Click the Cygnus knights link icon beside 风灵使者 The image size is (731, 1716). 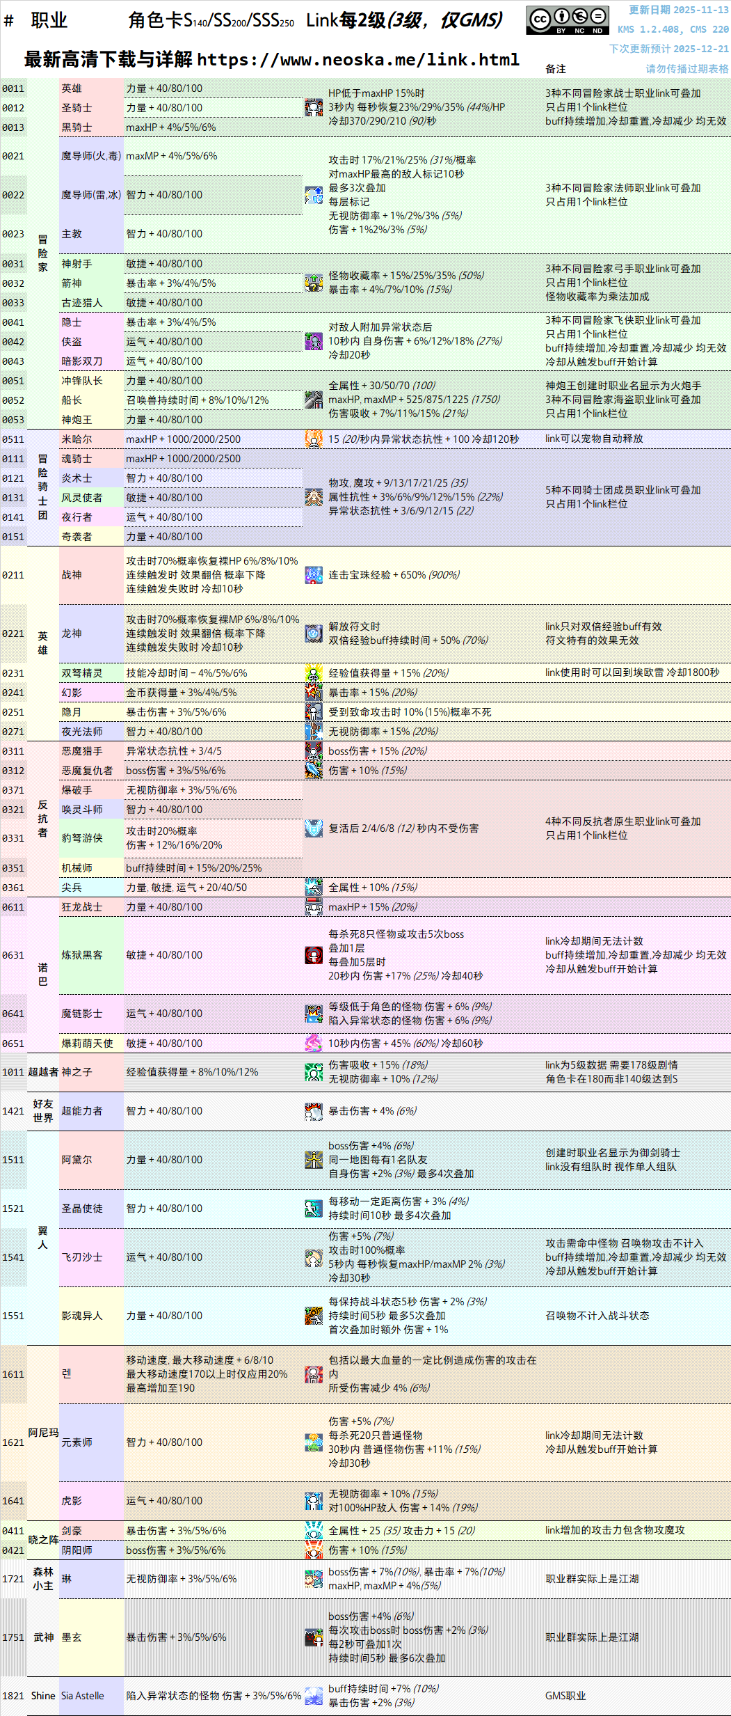point(314,498)
